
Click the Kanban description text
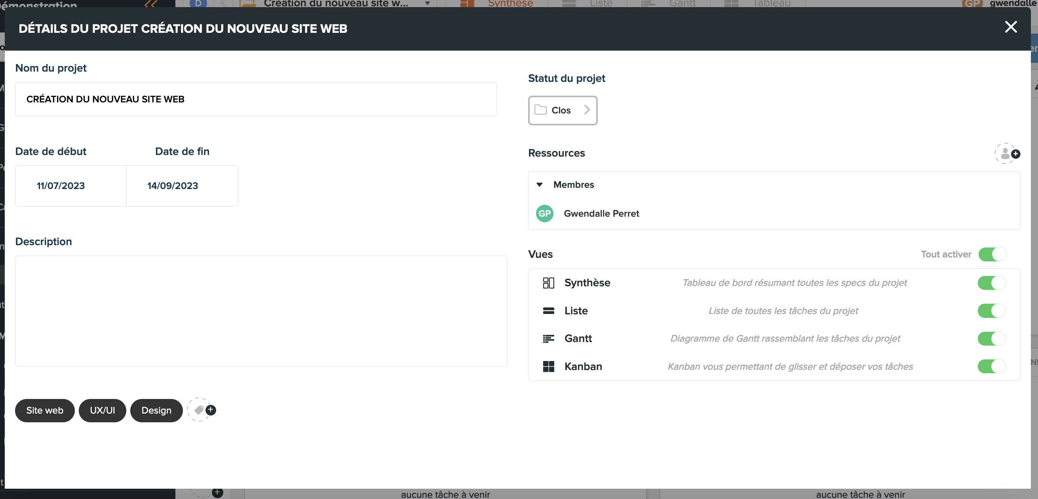click(790, 367)
